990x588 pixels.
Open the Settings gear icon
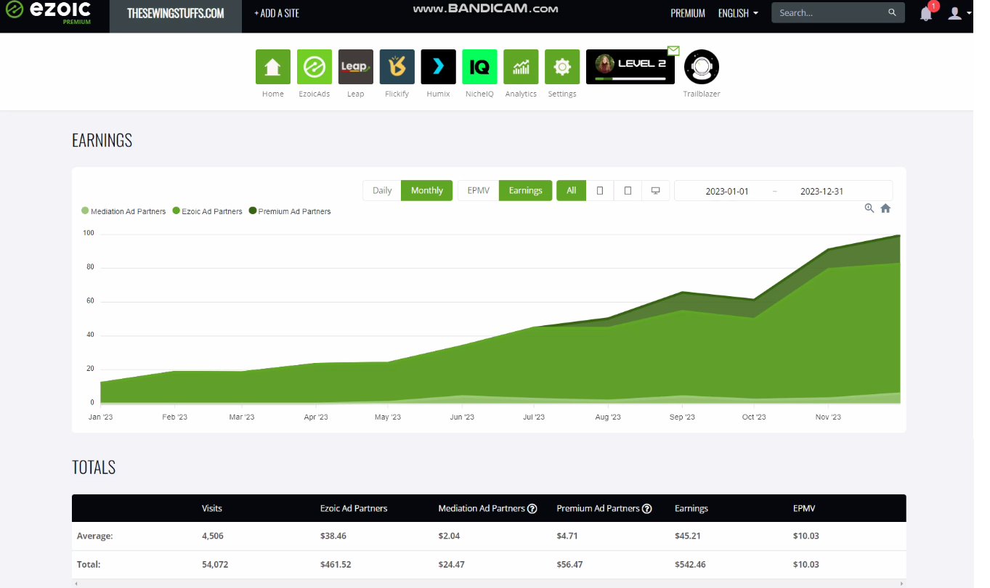(x=562, y=67)
